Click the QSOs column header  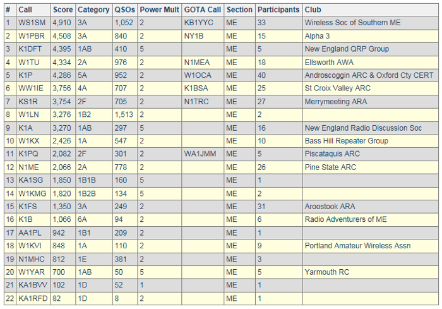click(124, 9)
